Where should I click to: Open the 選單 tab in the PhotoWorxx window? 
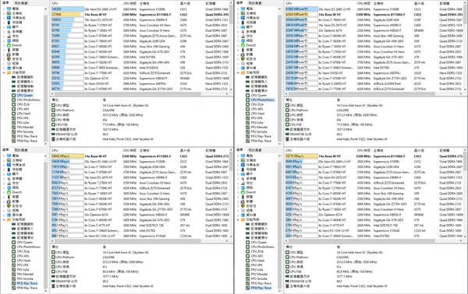tap(240, 3)
